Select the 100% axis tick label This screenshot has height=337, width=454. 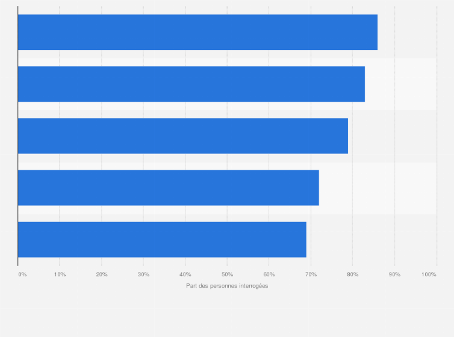tap(429, 274)
